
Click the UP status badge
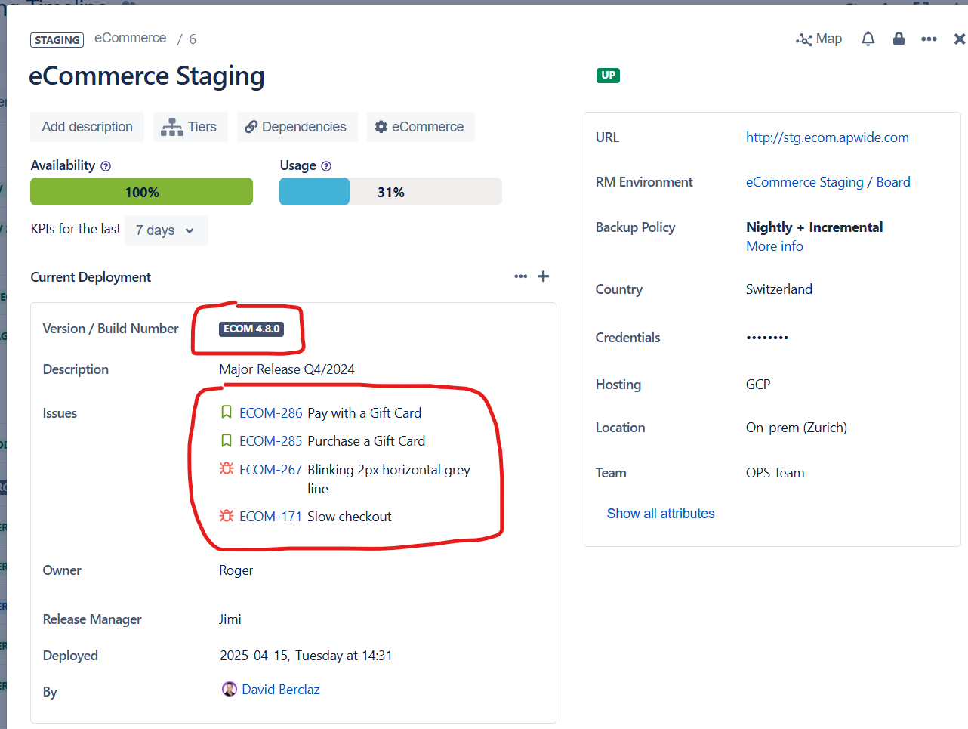pos(608,76)
